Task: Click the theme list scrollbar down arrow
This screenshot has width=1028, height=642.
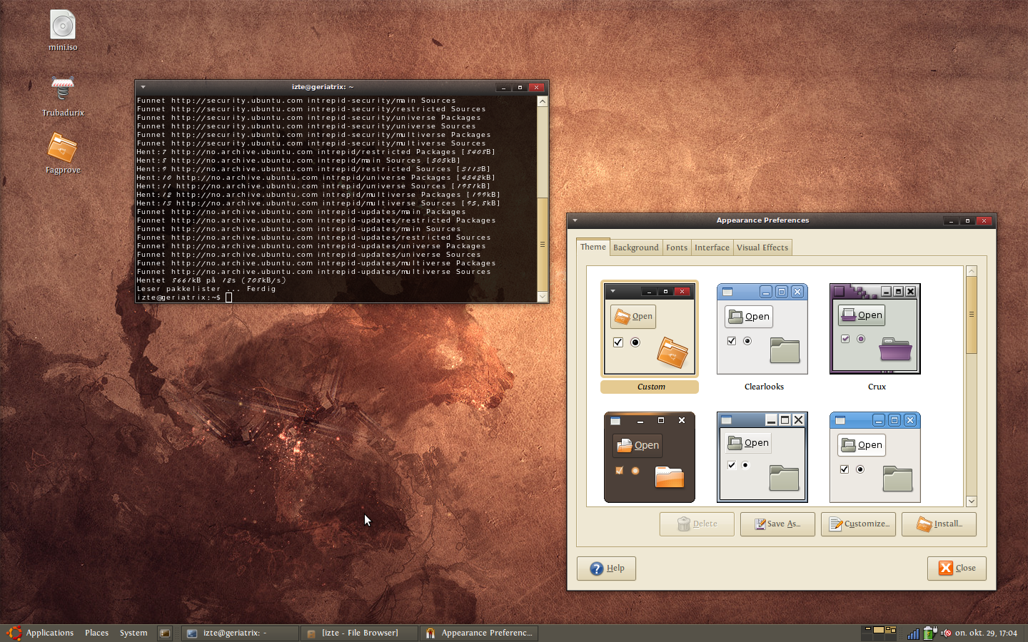Action: (x=971, y=501)
